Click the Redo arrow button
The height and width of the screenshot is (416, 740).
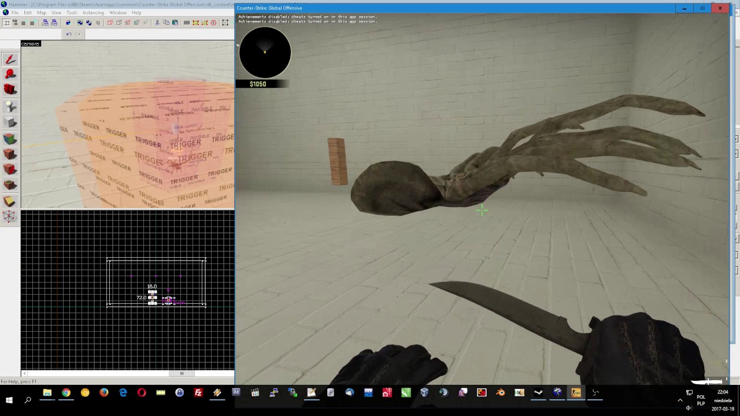pyautogui.click(x=77, y=34)
